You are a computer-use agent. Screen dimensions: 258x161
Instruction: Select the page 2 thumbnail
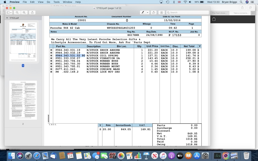[x=23, y=100]
